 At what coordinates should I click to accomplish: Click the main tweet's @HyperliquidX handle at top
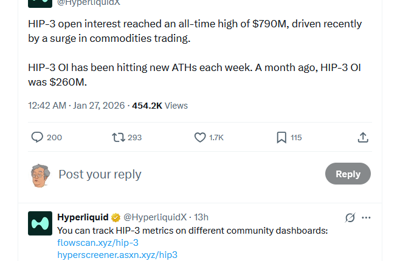coord(89,2)
